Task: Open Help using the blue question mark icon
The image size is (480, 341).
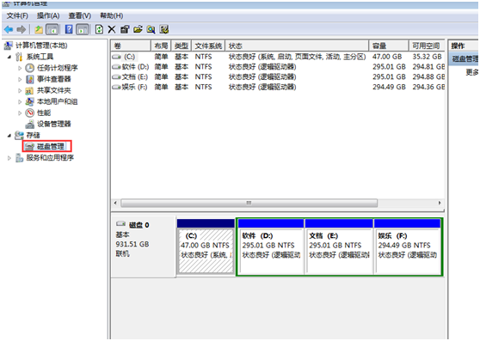Action: pos(69,30)
